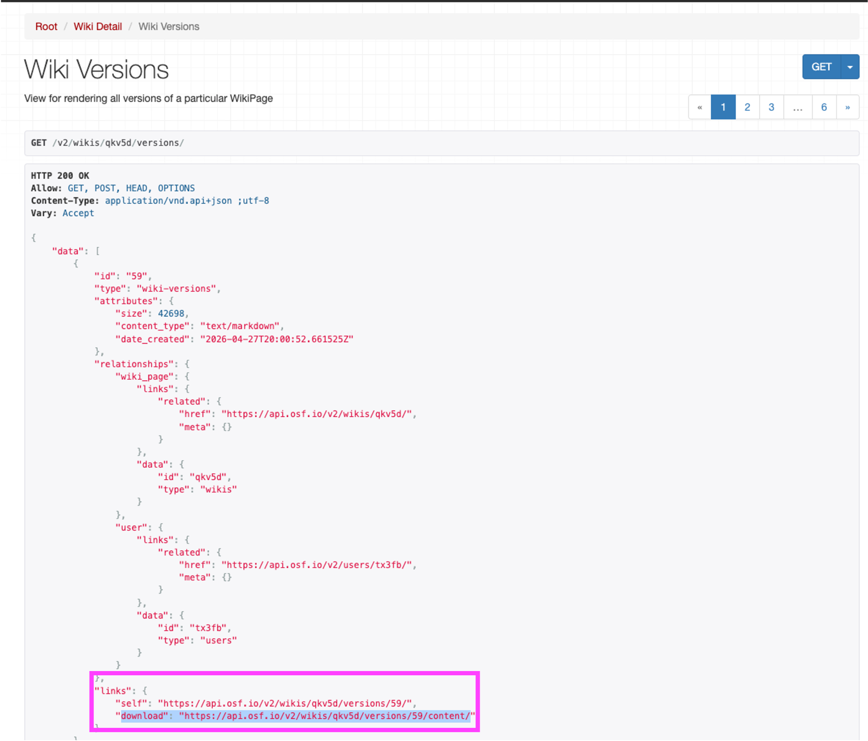
Task: Send request with the blue GET button
Action: tap(821, 67)
